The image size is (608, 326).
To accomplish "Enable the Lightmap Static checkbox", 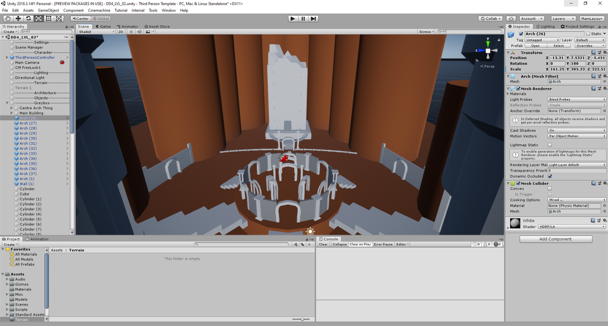I will pyautogui.click(x=550, y=145).
